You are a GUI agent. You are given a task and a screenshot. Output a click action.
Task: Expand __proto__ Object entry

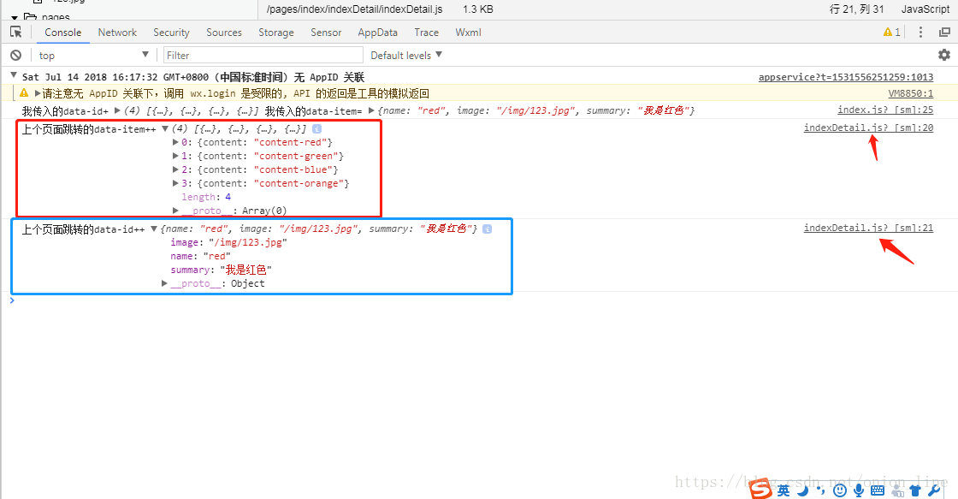pyautogui.click(x=164, y=283)
